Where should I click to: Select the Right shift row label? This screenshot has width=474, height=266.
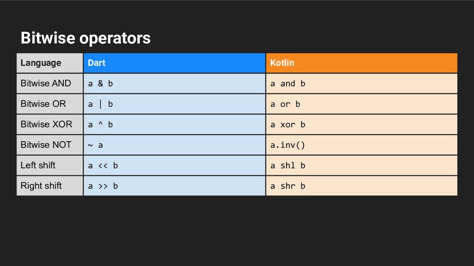pyautogui.click(x=41, y=186)
